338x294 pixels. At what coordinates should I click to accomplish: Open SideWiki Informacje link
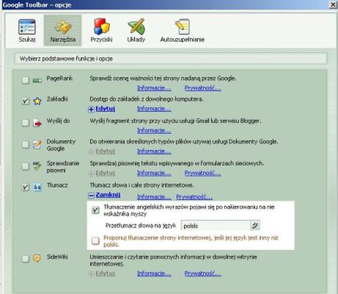pos(154,273)
